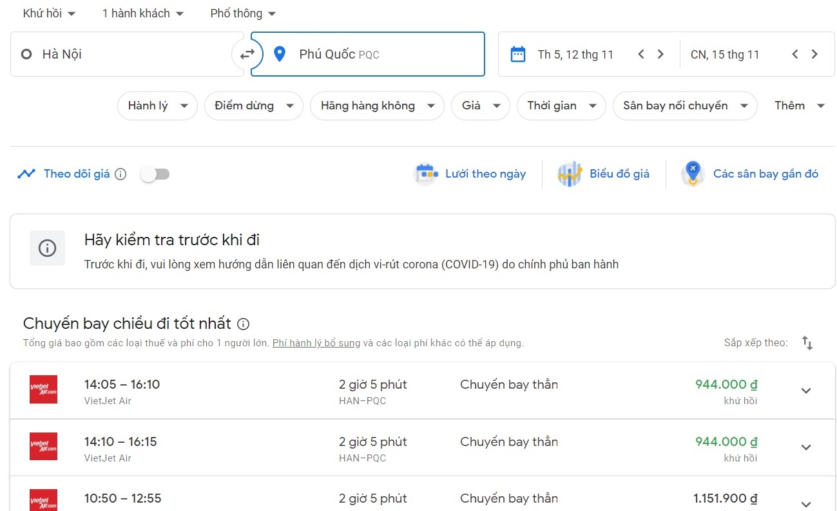Image resolution: width=837 pixels, height=511 pixels.
Task: Click the sort arrows icon beside Sắp xếp theo
Action: [x=807, y=343]
